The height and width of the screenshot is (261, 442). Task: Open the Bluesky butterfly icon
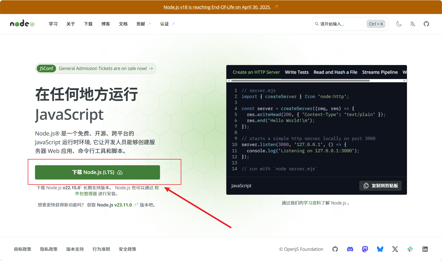pos(380,249)
